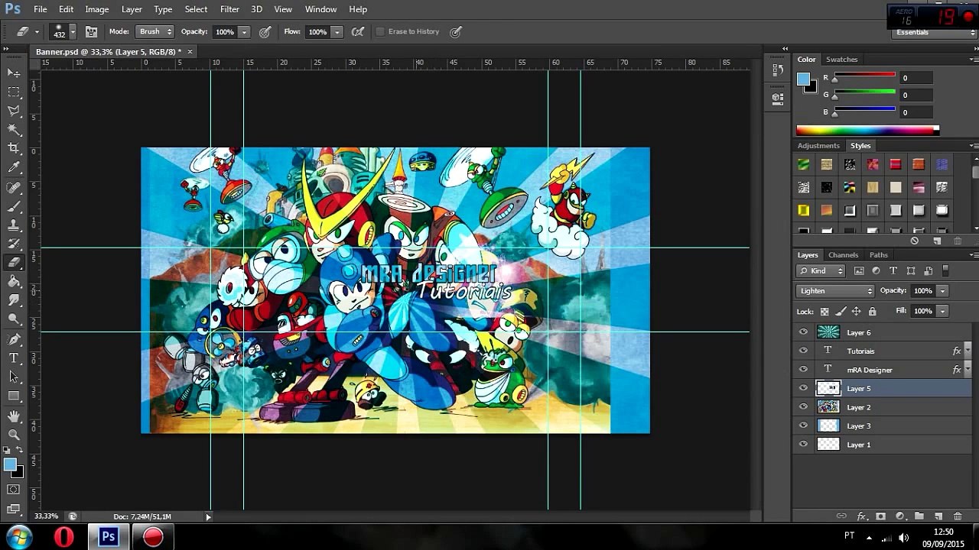Expand the Tutoriais layer effects arrow
Screen dimensions: 979x550
(968, 351)
